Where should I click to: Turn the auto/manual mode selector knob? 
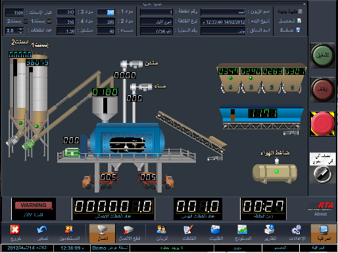[322, 174]
